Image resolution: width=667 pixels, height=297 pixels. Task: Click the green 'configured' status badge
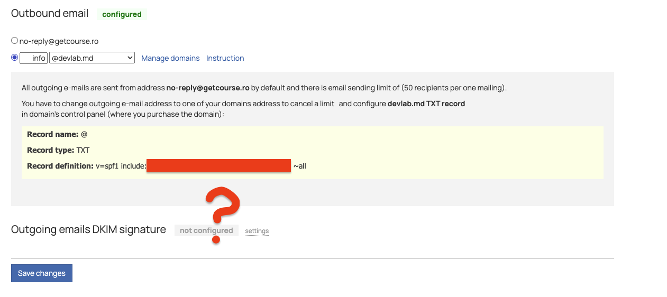[x=122, y=14]
